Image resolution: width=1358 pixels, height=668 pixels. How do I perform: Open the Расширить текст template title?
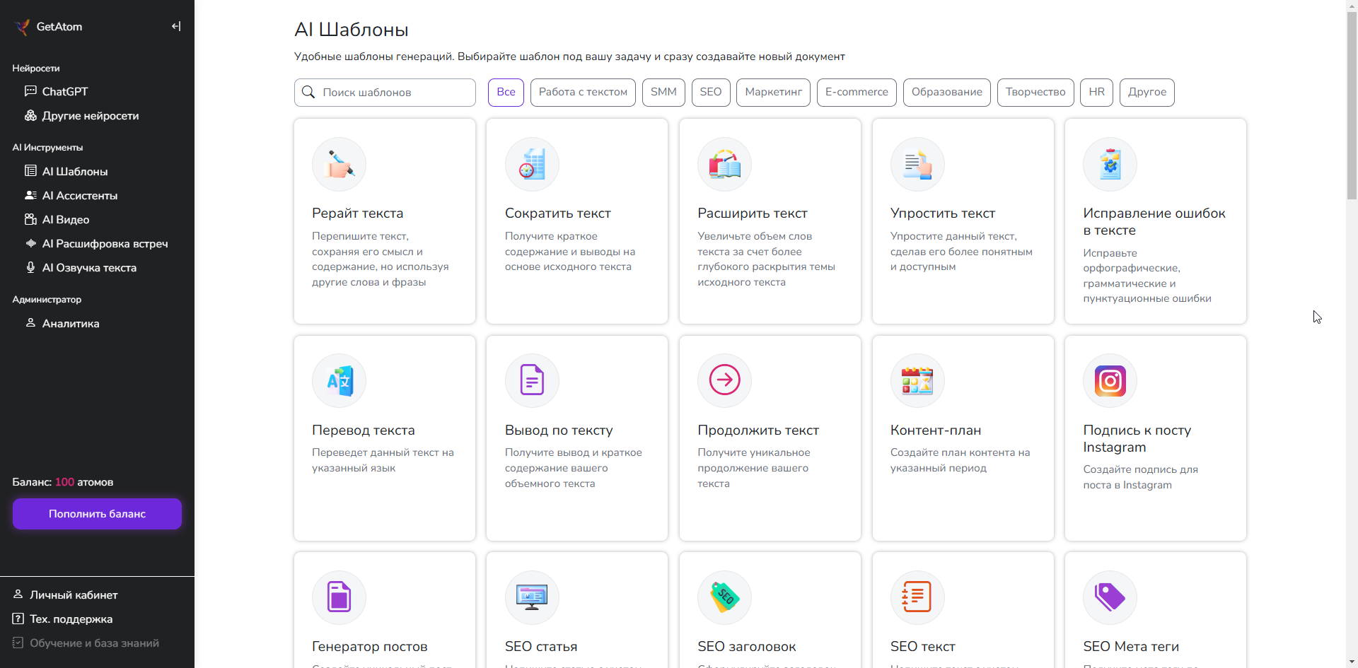click(x=752, y=213)
